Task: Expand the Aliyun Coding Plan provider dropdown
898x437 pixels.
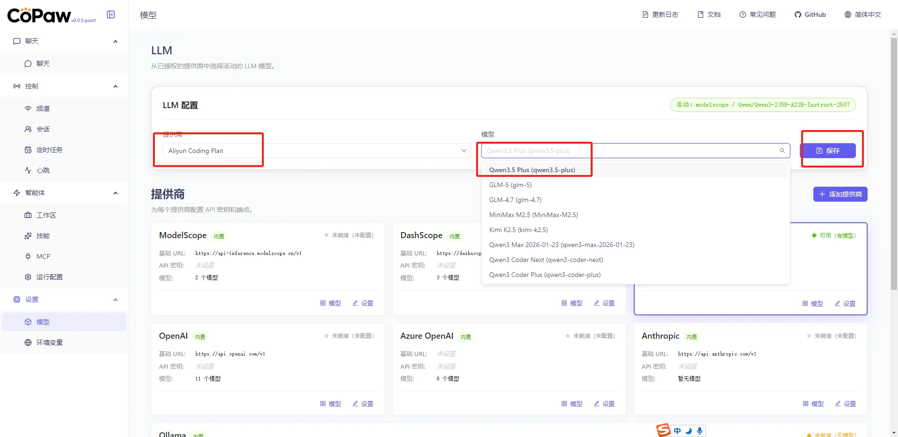Action: click(317, 151)
